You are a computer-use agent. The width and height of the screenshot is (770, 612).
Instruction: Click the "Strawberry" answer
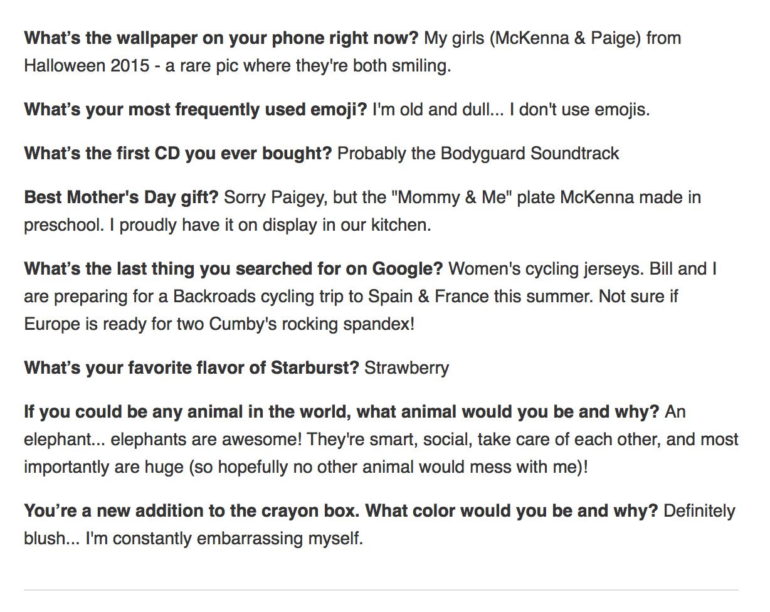[x=406, y=367]
